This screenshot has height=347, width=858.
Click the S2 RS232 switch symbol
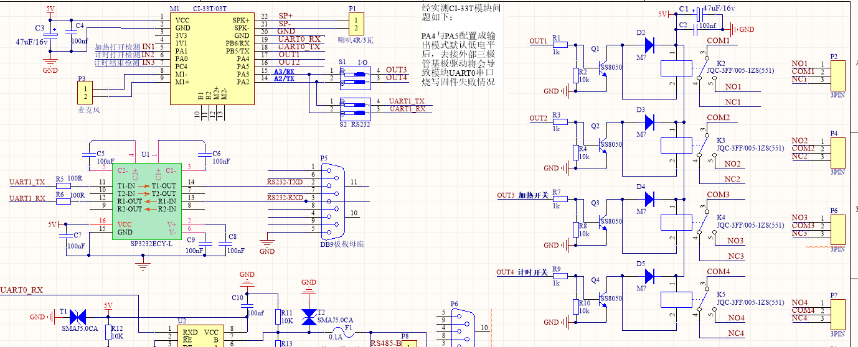click(x=356, y=109)
